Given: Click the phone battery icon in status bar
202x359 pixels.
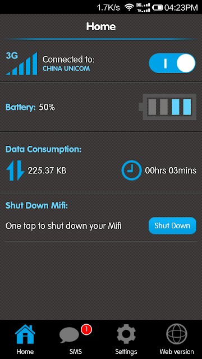Looking at the screenshot, I should point(157,7).
